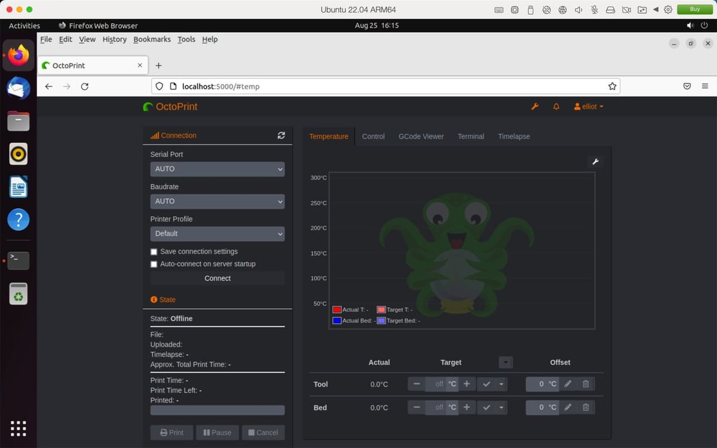The height and width of the screenshot is (448, 717).
Task: Edit Bed offset pencil icon
Action: 568,407
